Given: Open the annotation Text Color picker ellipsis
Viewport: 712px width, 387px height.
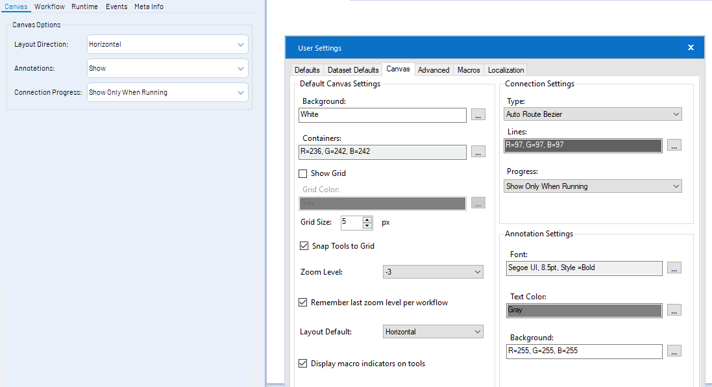Looking at the screenshot, I should pos(674,310).
